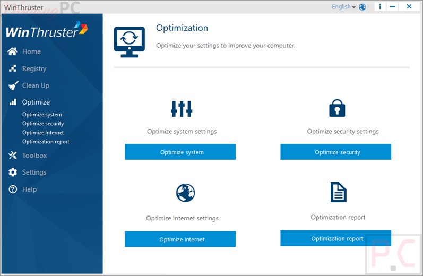Click the Clean Up broom icon
The height and width of the screenshot is (276, 423).
click(x=13, y=85)
